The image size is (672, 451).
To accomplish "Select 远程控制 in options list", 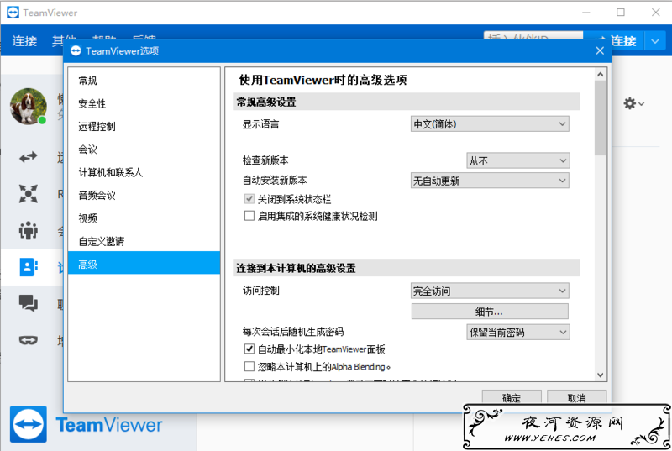I will (x=144, y=126).
